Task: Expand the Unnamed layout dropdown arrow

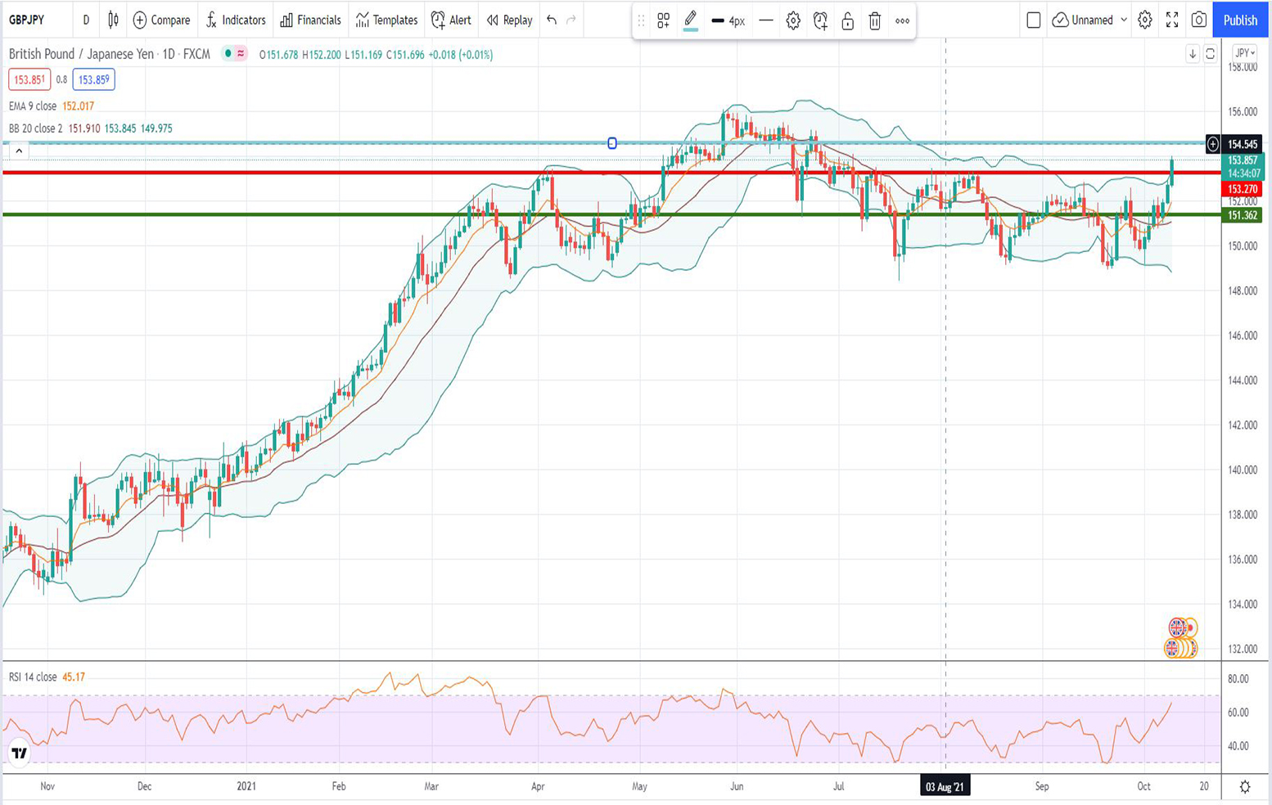Action: pos(1124,20)
